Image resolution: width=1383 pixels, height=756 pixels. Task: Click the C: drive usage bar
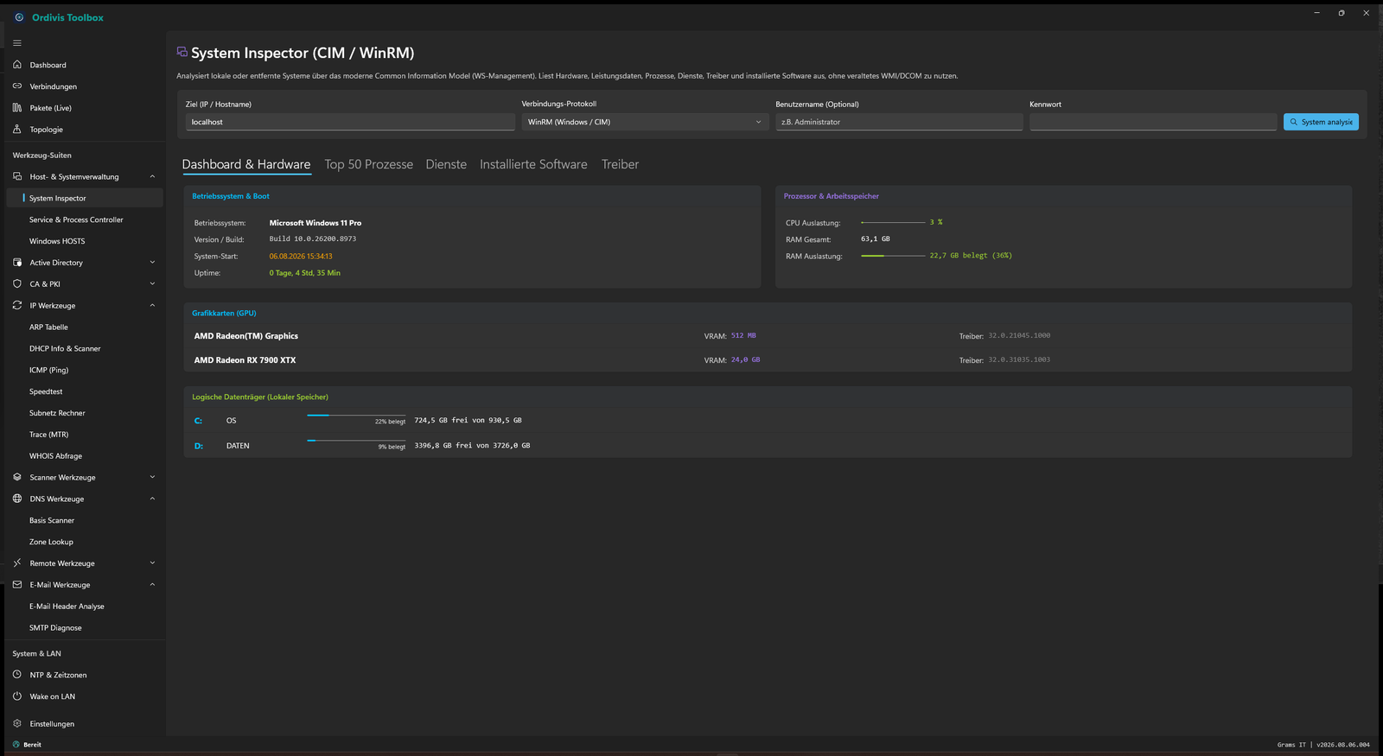356,416
